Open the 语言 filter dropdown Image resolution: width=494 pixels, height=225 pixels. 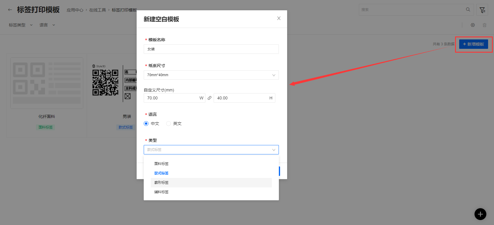click(x=47, y=25)
